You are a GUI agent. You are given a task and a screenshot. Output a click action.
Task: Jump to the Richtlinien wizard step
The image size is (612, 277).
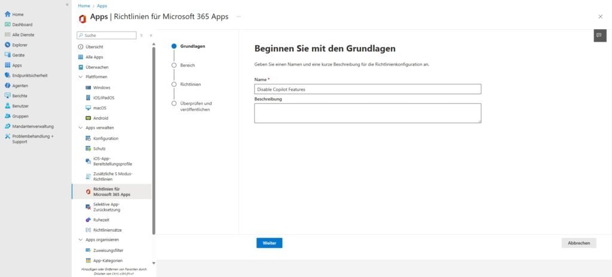pos(190,85)
